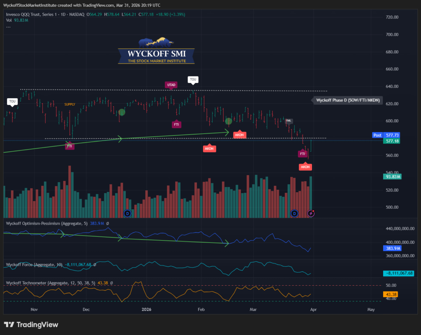
Task: Click the TradingView logo
Action: [x=31, y=325]
